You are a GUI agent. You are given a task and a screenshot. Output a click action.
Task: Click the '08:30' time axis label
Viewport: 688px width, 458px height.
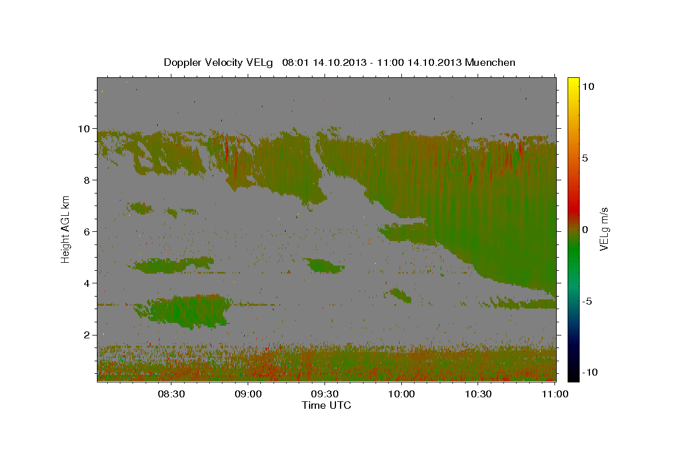coord(171,394)
